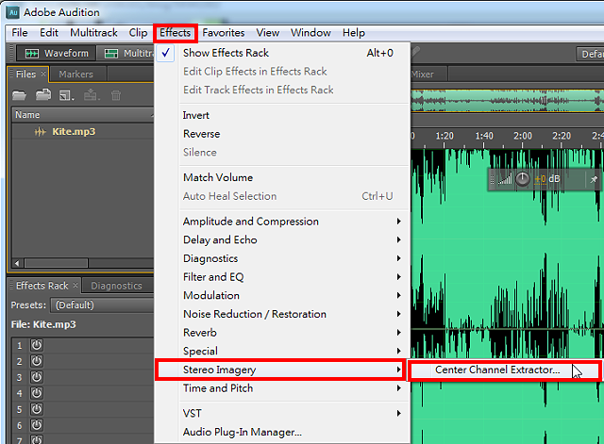Expand Time and Pitch submenu
This screenshot has height=444, width=604.
click(282, 387)
